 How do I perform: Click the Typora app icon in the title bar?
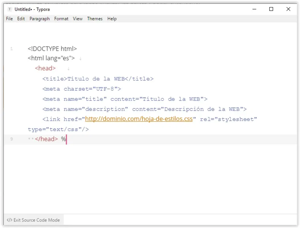10,9
